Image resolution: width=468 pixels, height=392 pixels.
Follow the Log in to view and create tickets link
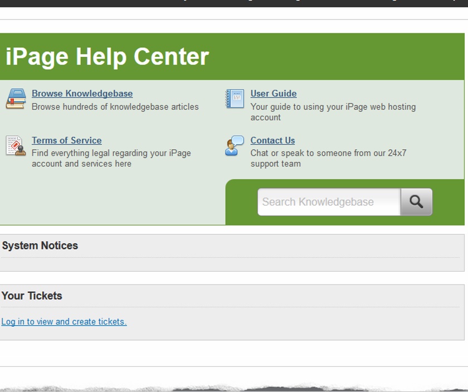tap(64, 322)
